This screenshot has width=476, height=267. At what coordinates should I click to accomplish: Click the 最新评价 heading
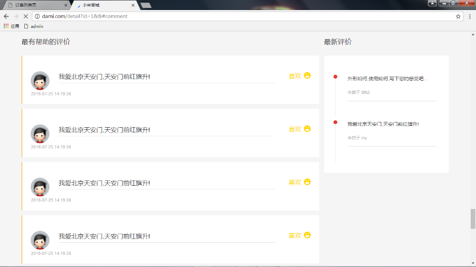337,42
